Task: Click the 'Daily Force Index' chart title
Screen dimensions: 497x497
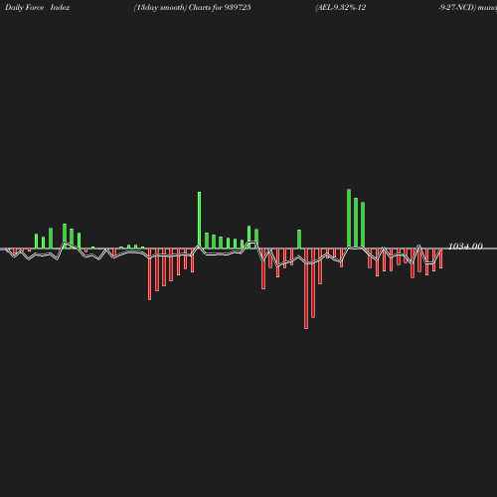Action: [38, 8]
